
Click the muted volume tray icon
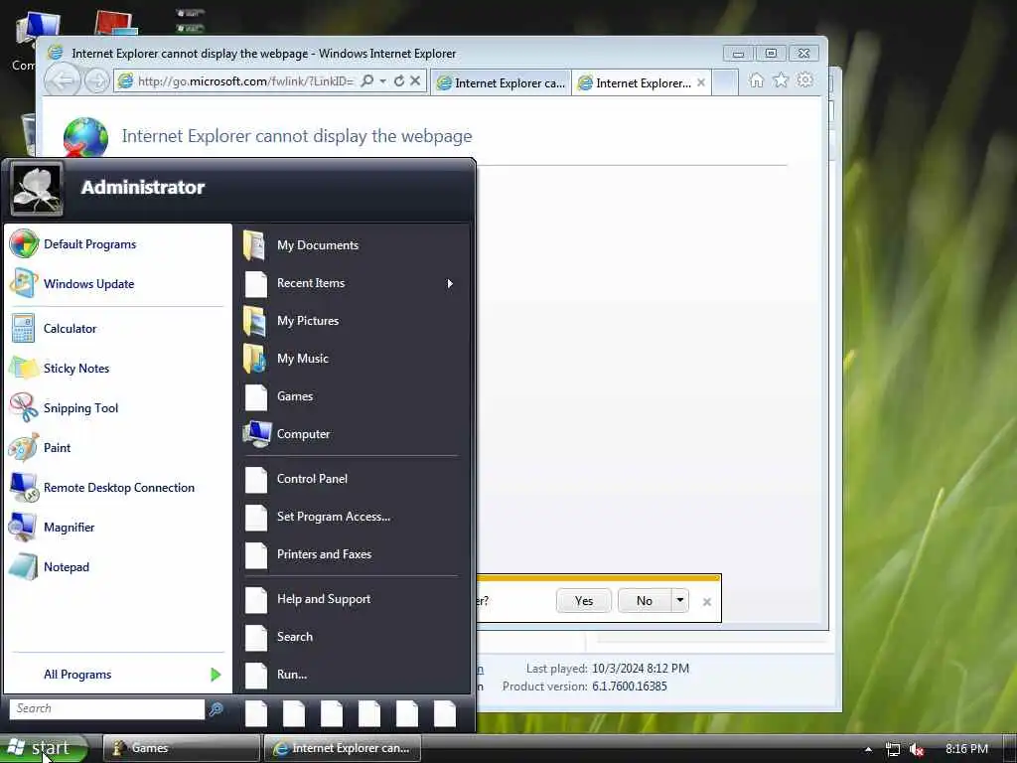[x=917, y=749]
